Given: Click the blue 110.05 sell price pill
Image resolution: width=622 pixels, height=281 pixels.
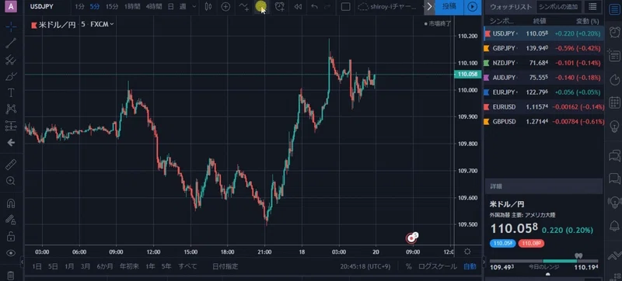Looking at the screenshot, I should coord(502,244).
